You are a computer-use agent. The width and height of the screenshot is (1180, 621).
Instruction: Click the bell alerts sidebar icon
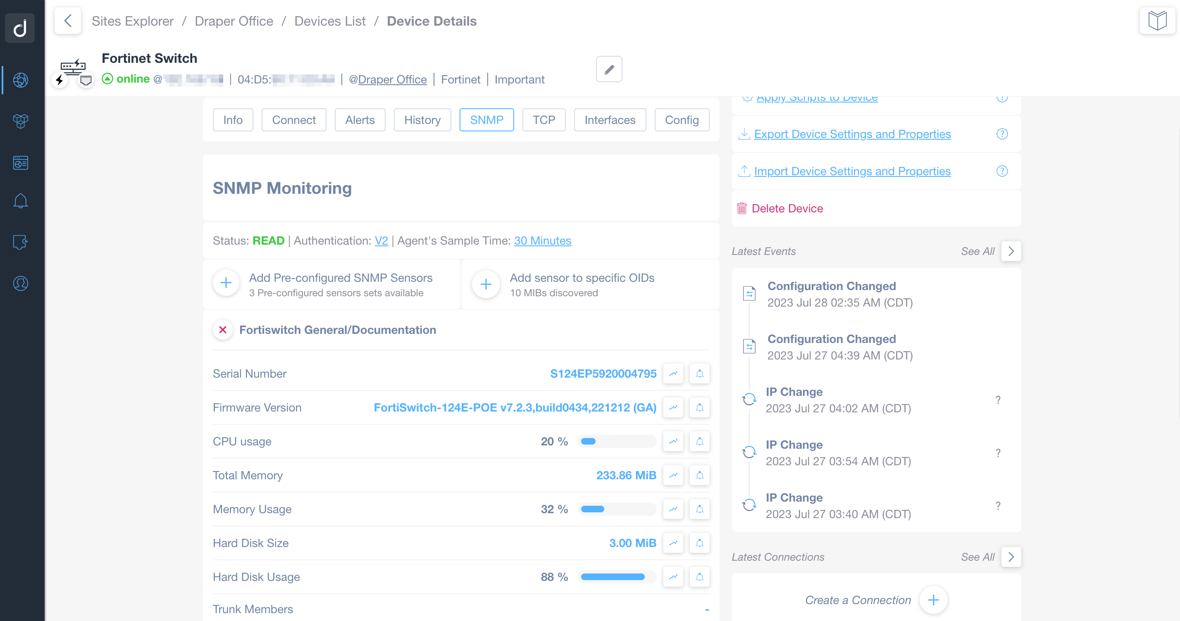click(x=21, y=201)
